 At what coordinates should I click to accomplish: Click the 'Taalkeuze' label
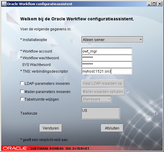pos(29,113)
